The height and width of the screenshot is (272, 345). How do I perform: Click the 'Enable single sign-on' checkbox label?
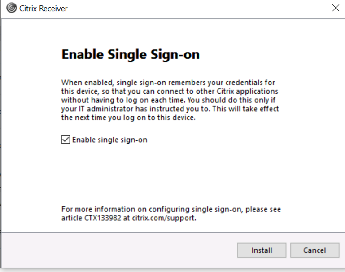click(109, 140)
